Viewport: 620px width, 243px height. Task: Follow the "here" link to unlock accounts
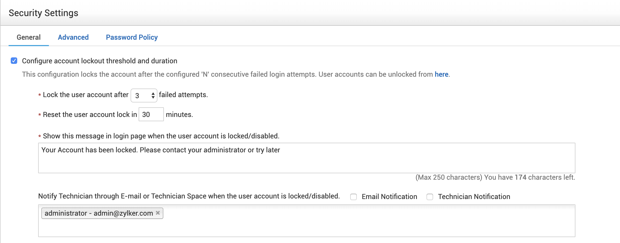point(441,74)
